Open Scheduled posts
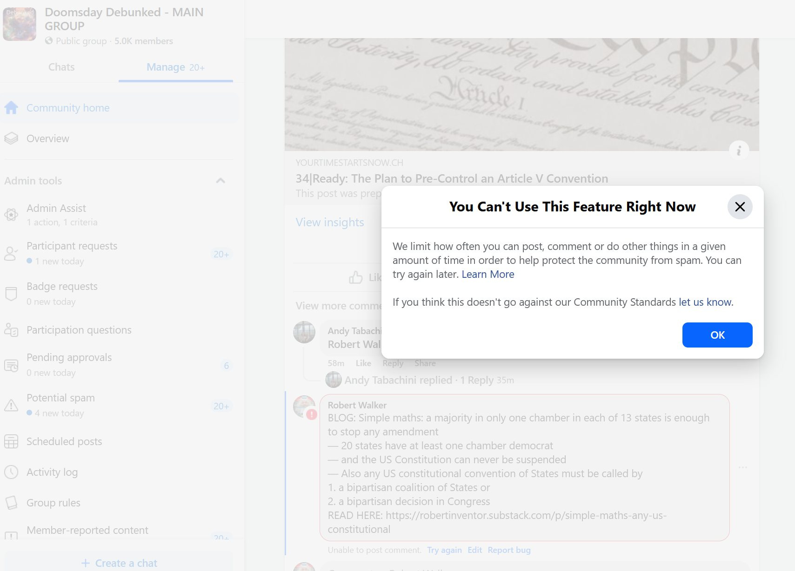This screenshot has height=571, width=795. (120, 441)
